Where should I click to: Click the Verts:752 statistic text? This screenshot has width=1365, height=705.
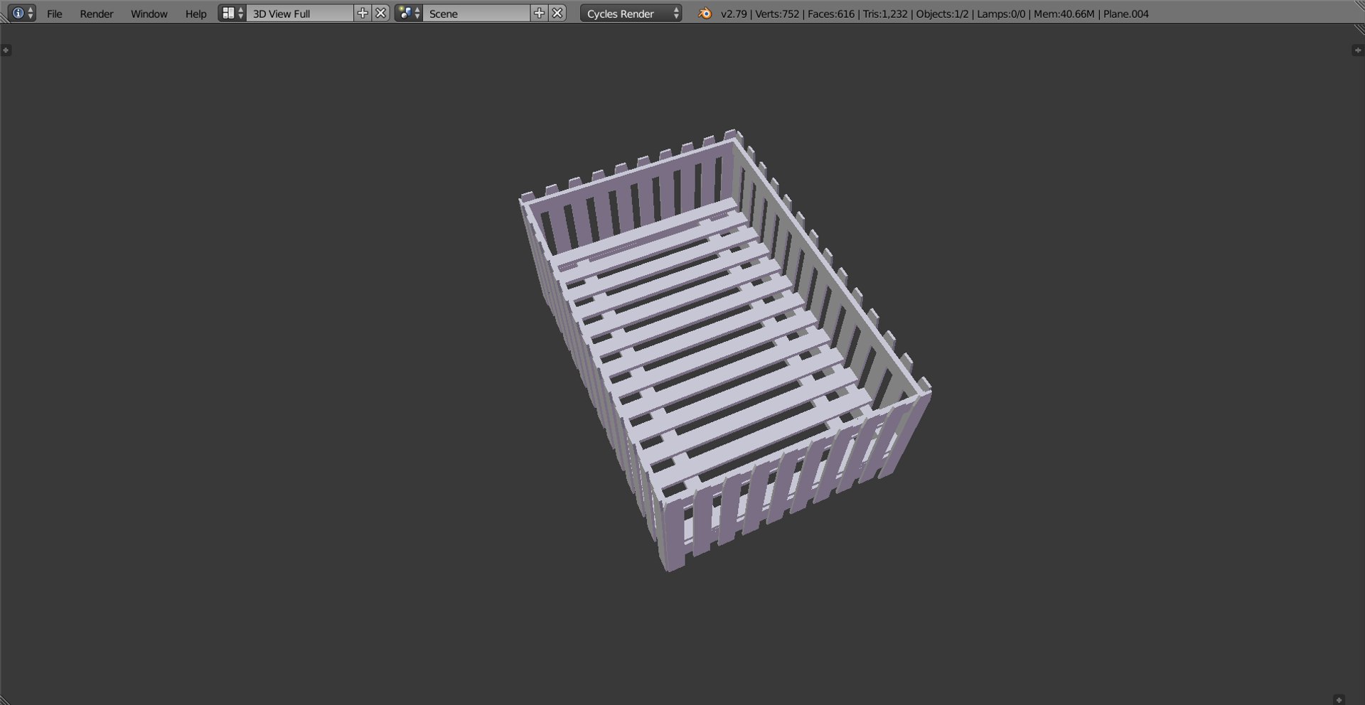[777, 14]
